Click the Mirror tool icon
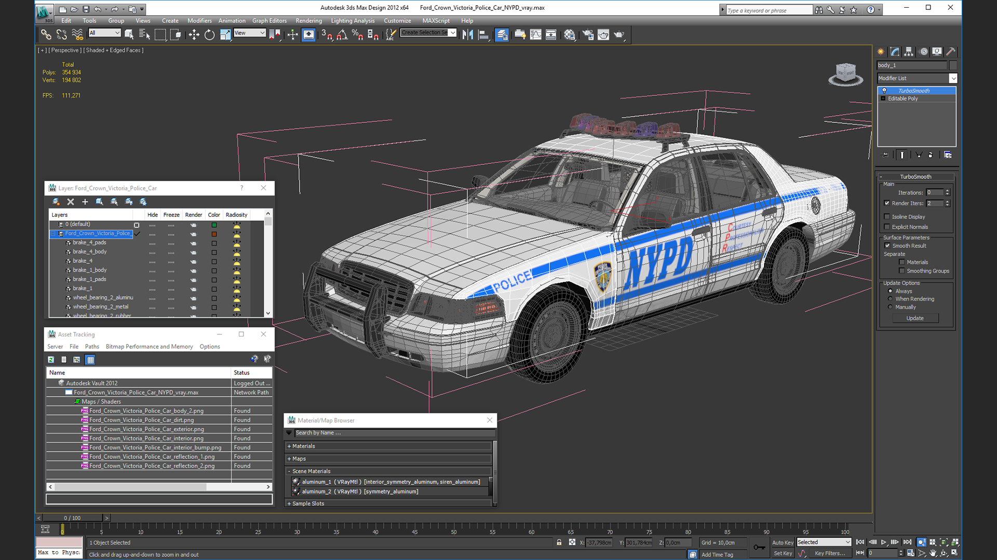997x560 pixels. coord(467,35)
